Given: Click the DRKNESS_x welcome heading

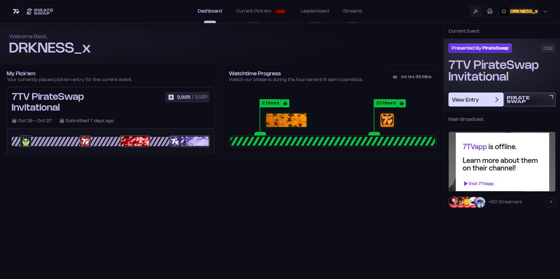Looking at the screenshot, I should tap(49, 48).
